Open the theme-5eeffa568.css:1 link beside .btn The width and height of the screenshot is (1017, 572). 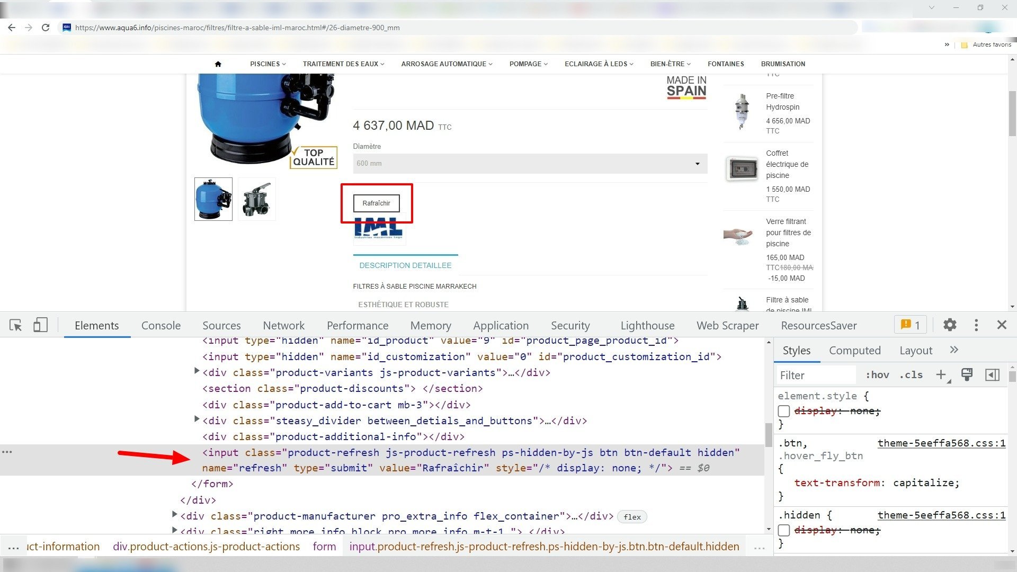941,443
